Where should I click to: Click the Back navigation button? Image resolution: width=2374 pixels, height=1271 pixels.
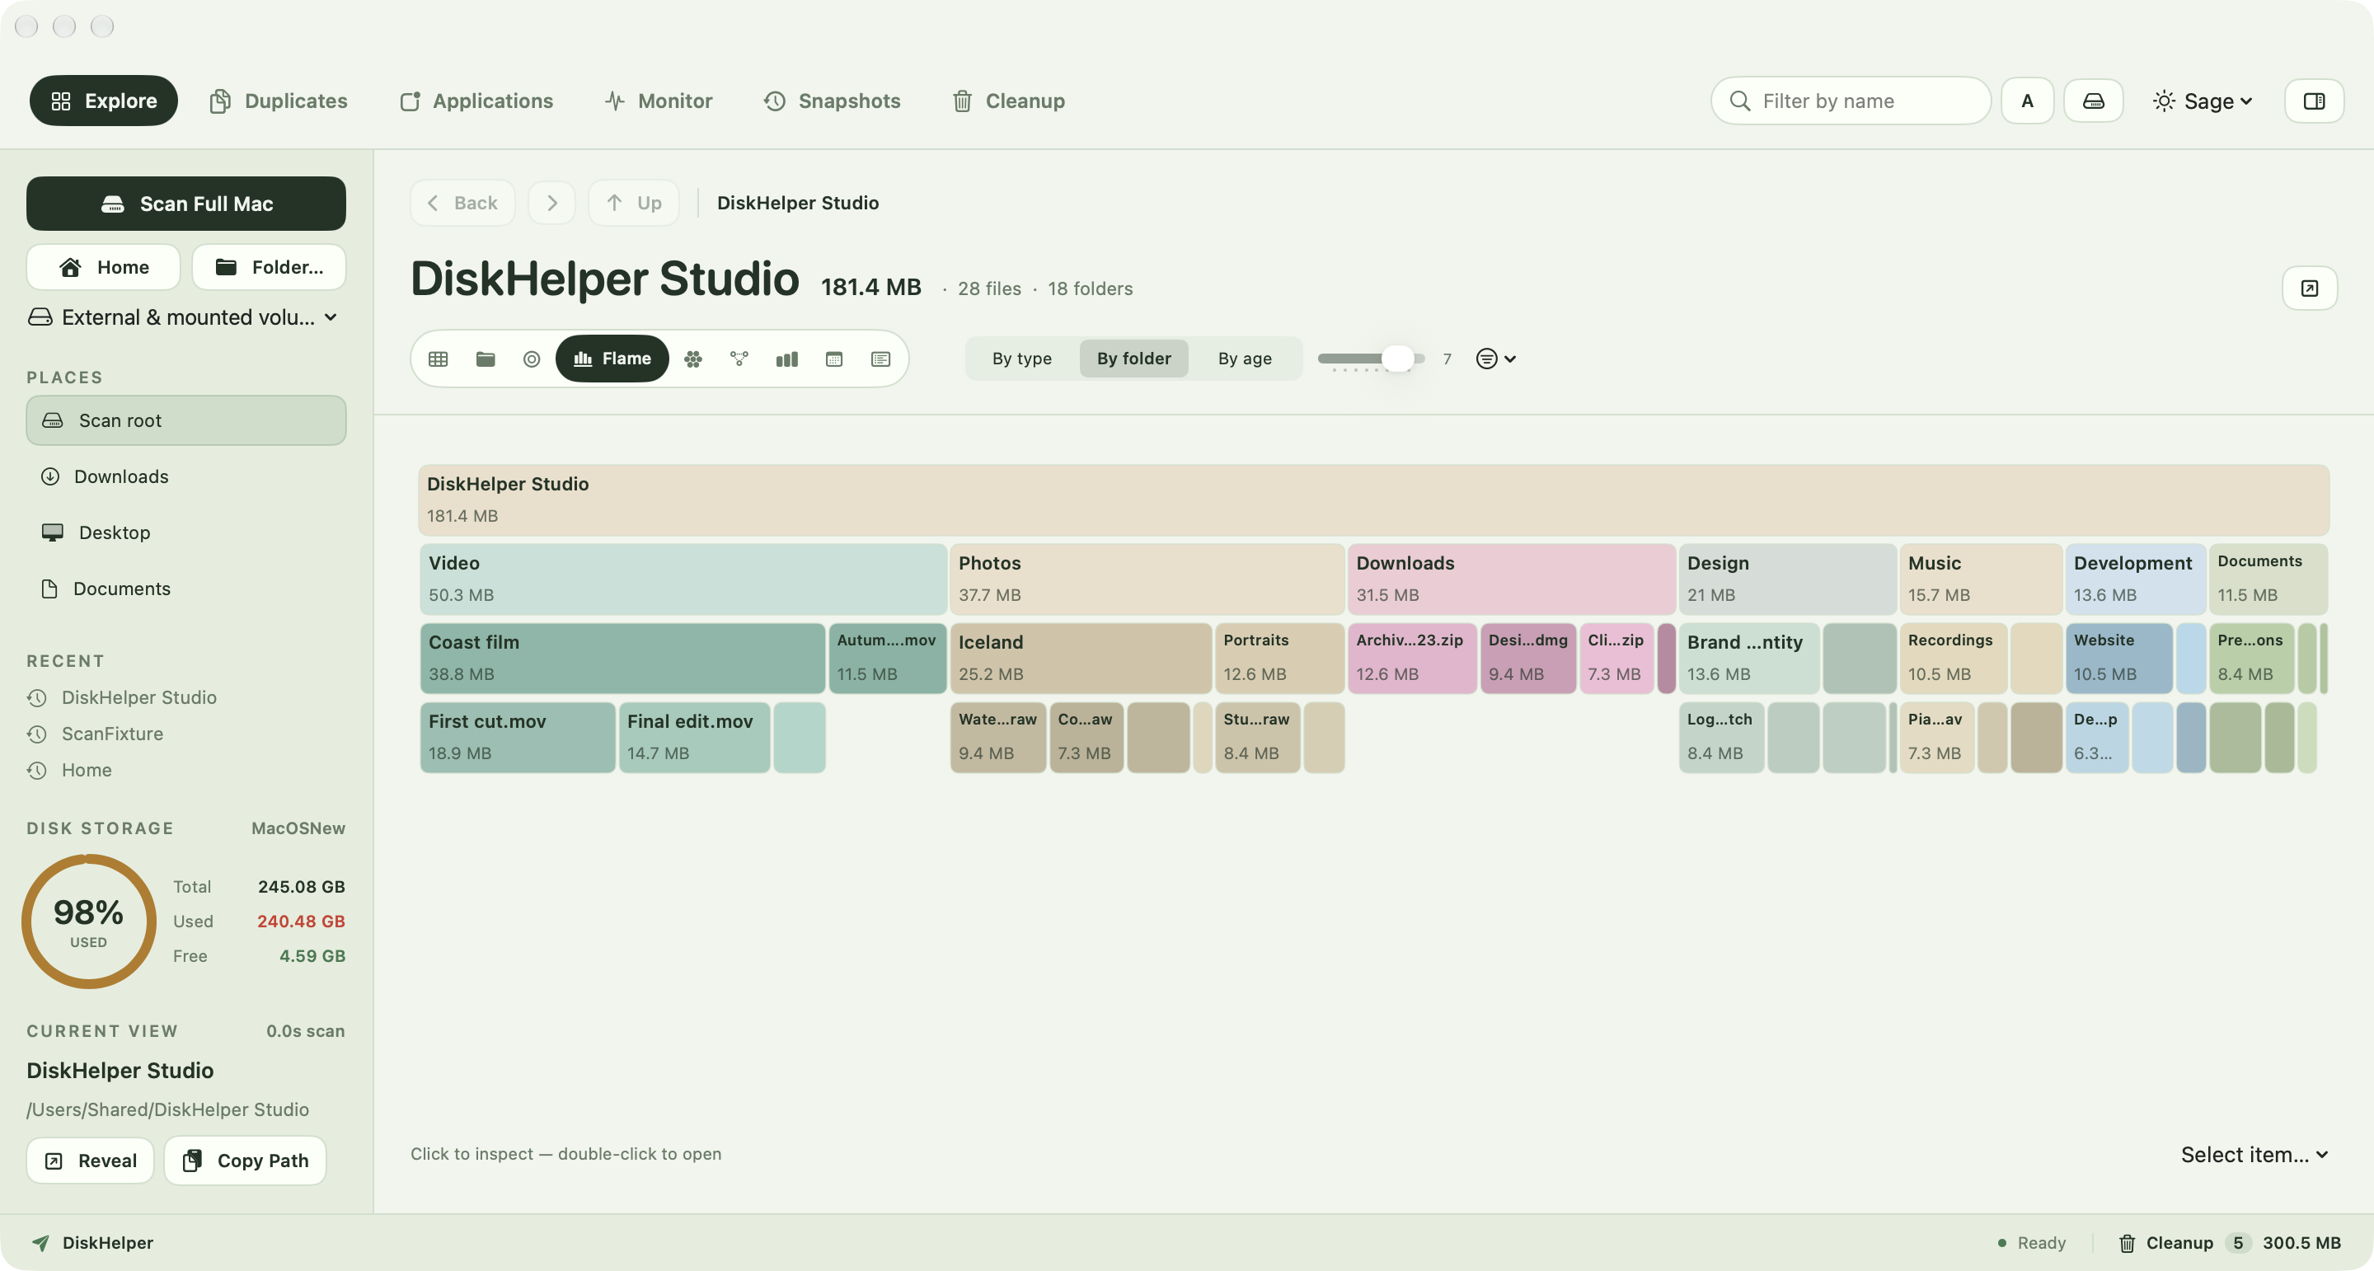point(462,203)
